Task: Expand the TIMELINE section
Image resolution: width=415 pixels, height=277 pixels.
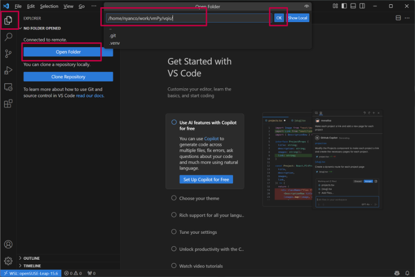Action: tap(32, 266)
